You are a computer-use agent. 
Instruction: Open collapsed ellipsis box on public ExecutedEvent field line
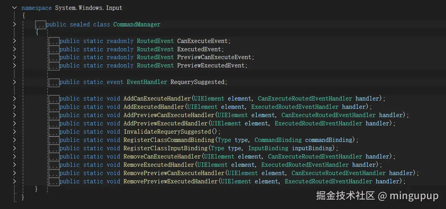pos(54,49)
